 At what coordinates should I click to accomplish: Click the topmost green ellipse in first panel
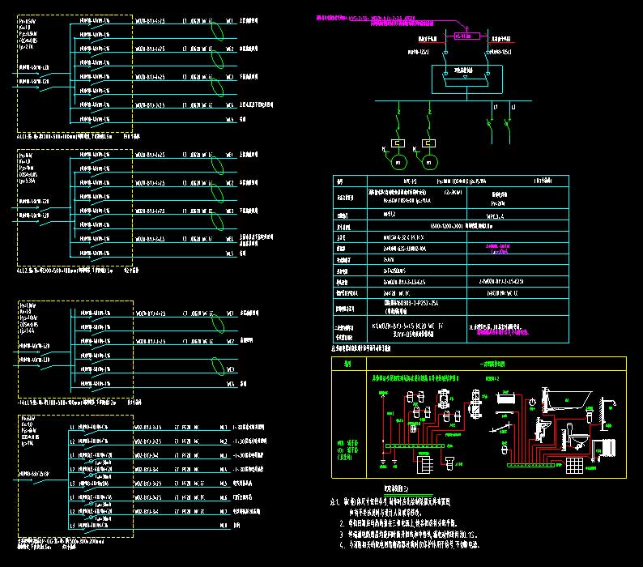click(x=217, y=31)
